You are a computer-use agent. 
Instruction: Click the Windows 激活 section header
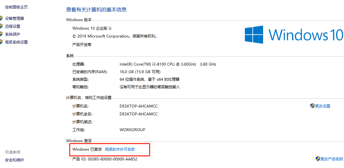click(79, 141)
